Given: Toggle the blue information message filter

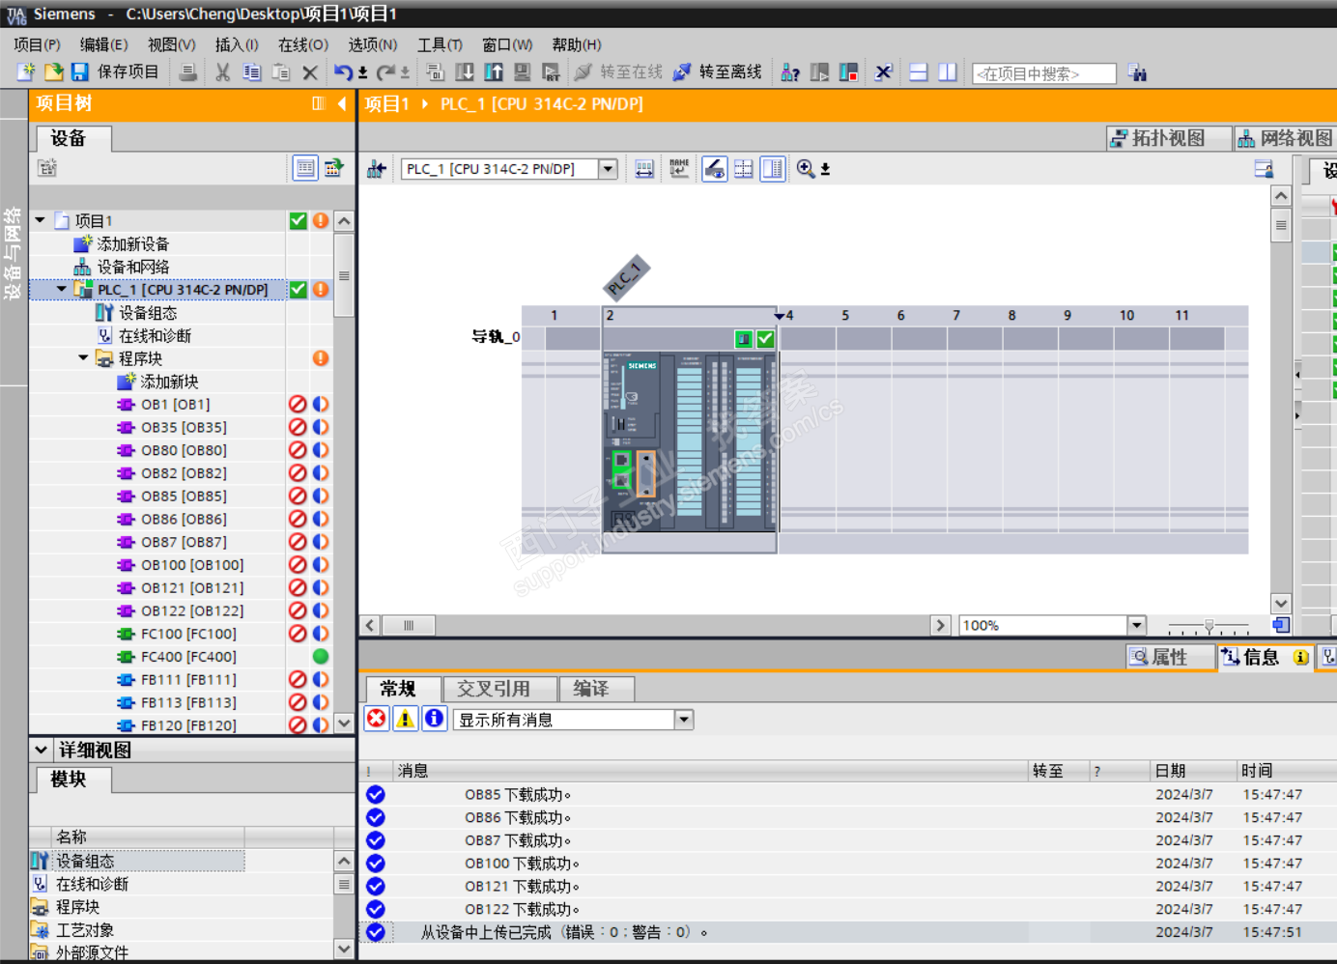Looking at the screenshot, I should pyautogui.click(x=435, y=719).
